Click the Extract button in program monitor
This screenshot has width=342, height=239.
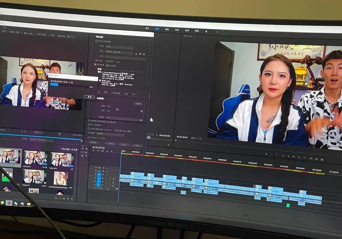click(316, 159)
